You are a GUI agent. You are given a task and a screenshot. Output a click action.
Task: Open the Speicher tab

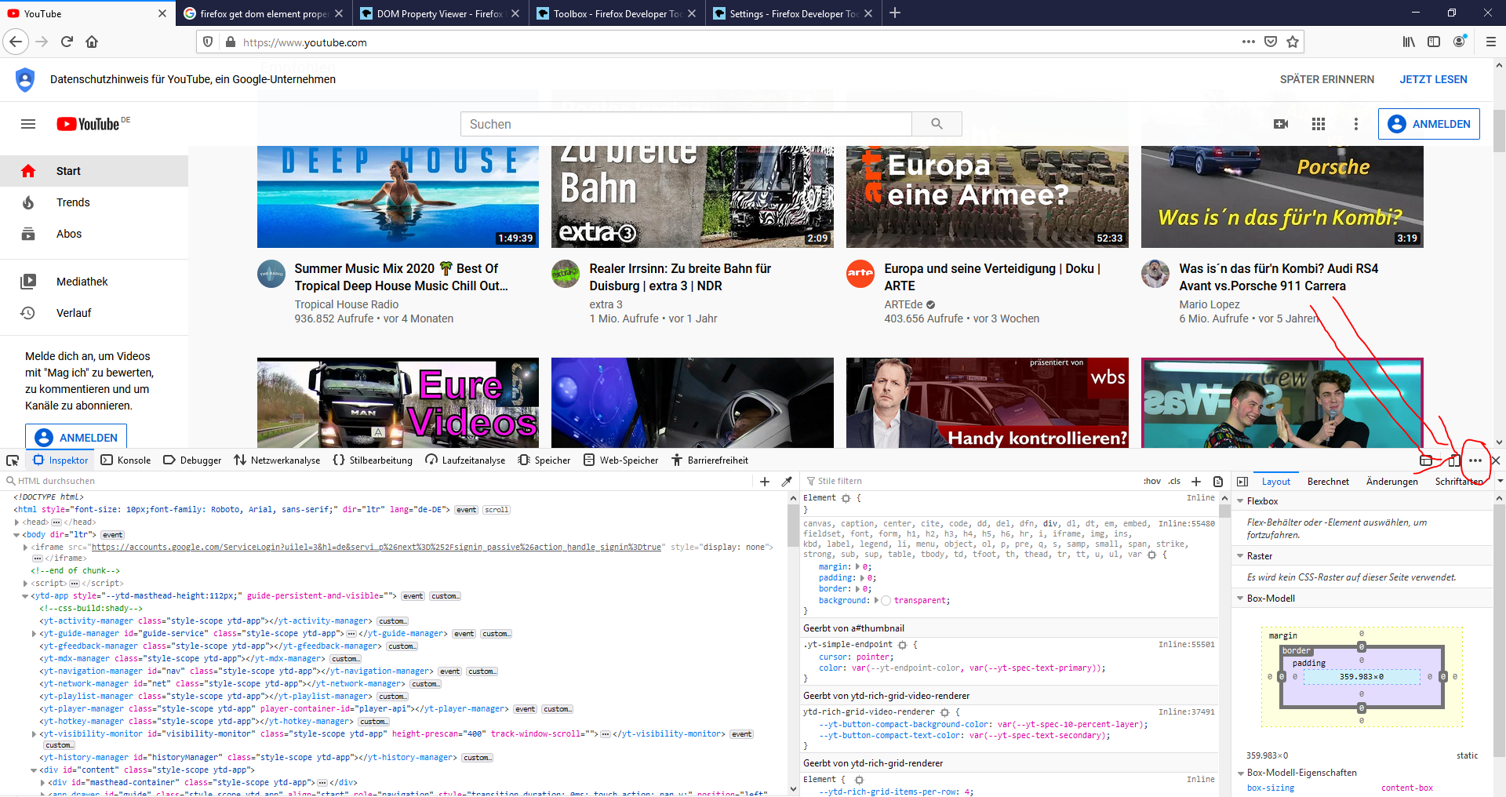click(x=544, y=460)
